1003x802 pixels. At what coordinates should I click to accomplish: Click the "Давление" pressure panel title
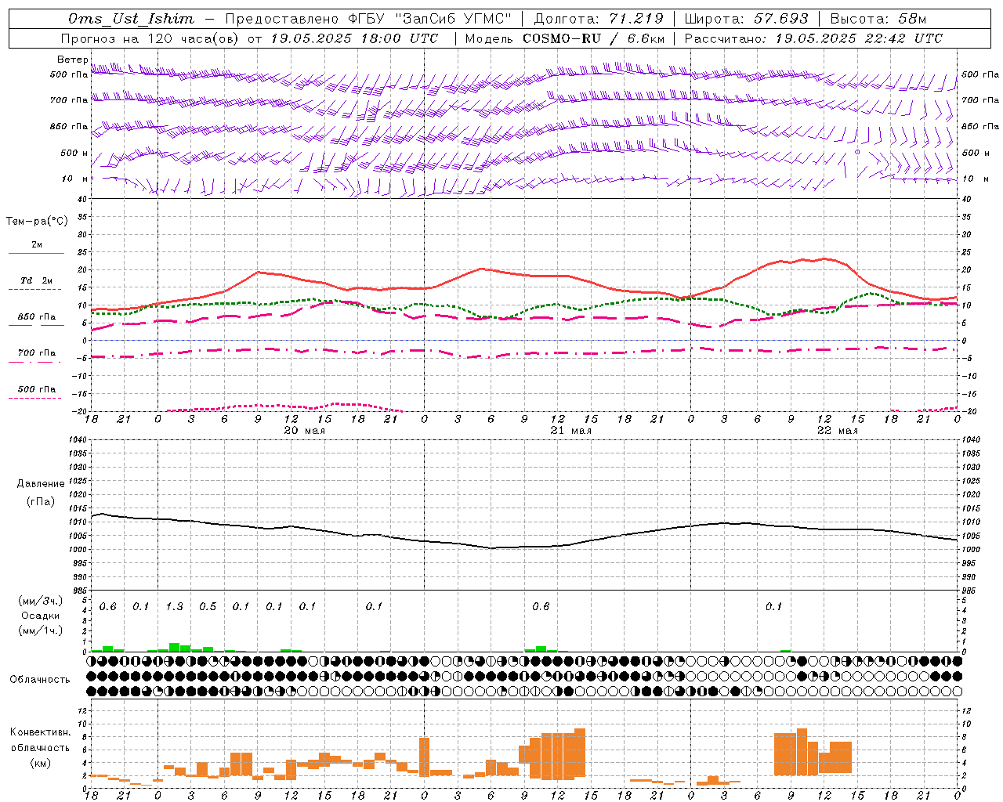41,484
